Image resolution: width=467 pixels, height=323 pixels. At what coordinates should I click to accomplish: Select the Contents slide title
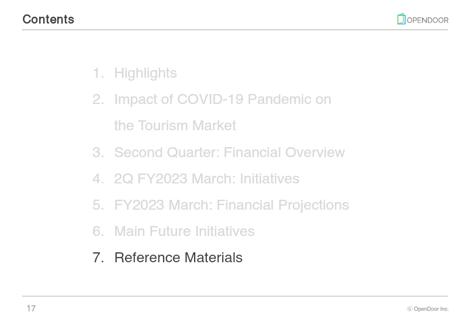tap(49, 19)
